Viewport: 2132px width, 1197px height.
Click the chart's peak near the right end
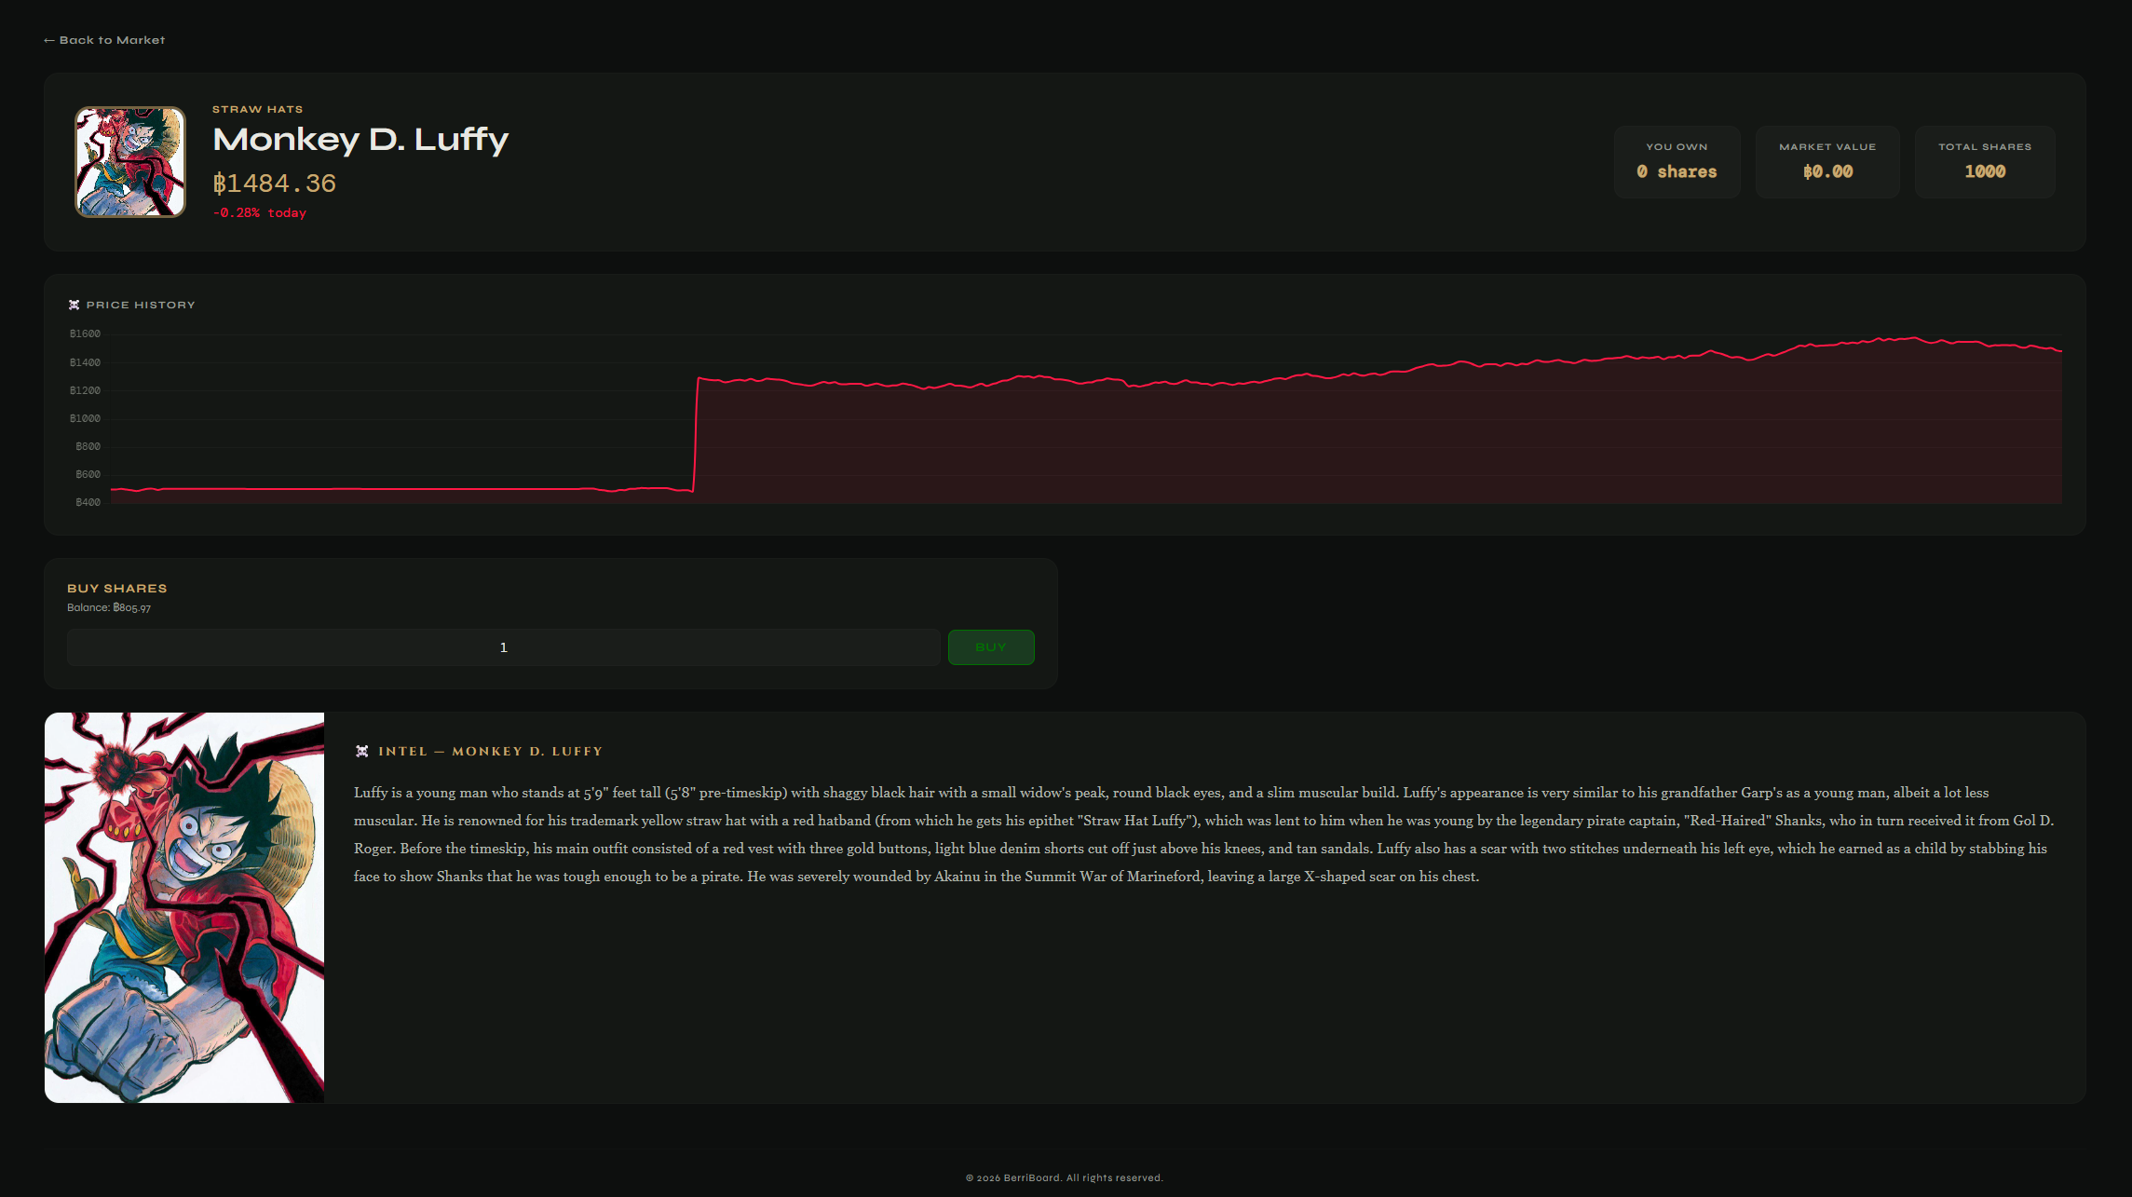[1914, 337]
